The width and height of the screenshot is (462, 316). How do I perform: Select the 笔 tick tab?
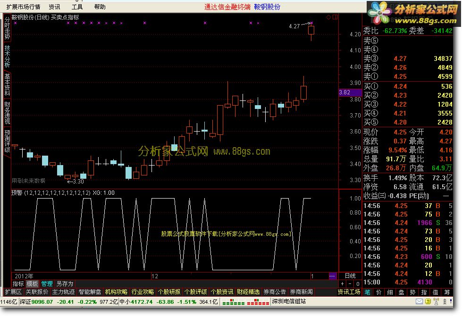pos(368,292)
